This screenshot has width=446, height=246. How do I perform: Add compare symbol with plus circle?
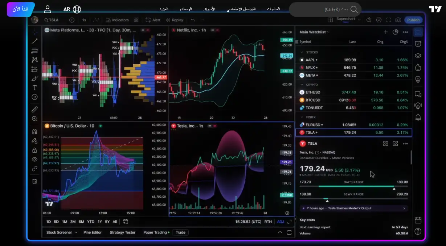click(71, 20)
